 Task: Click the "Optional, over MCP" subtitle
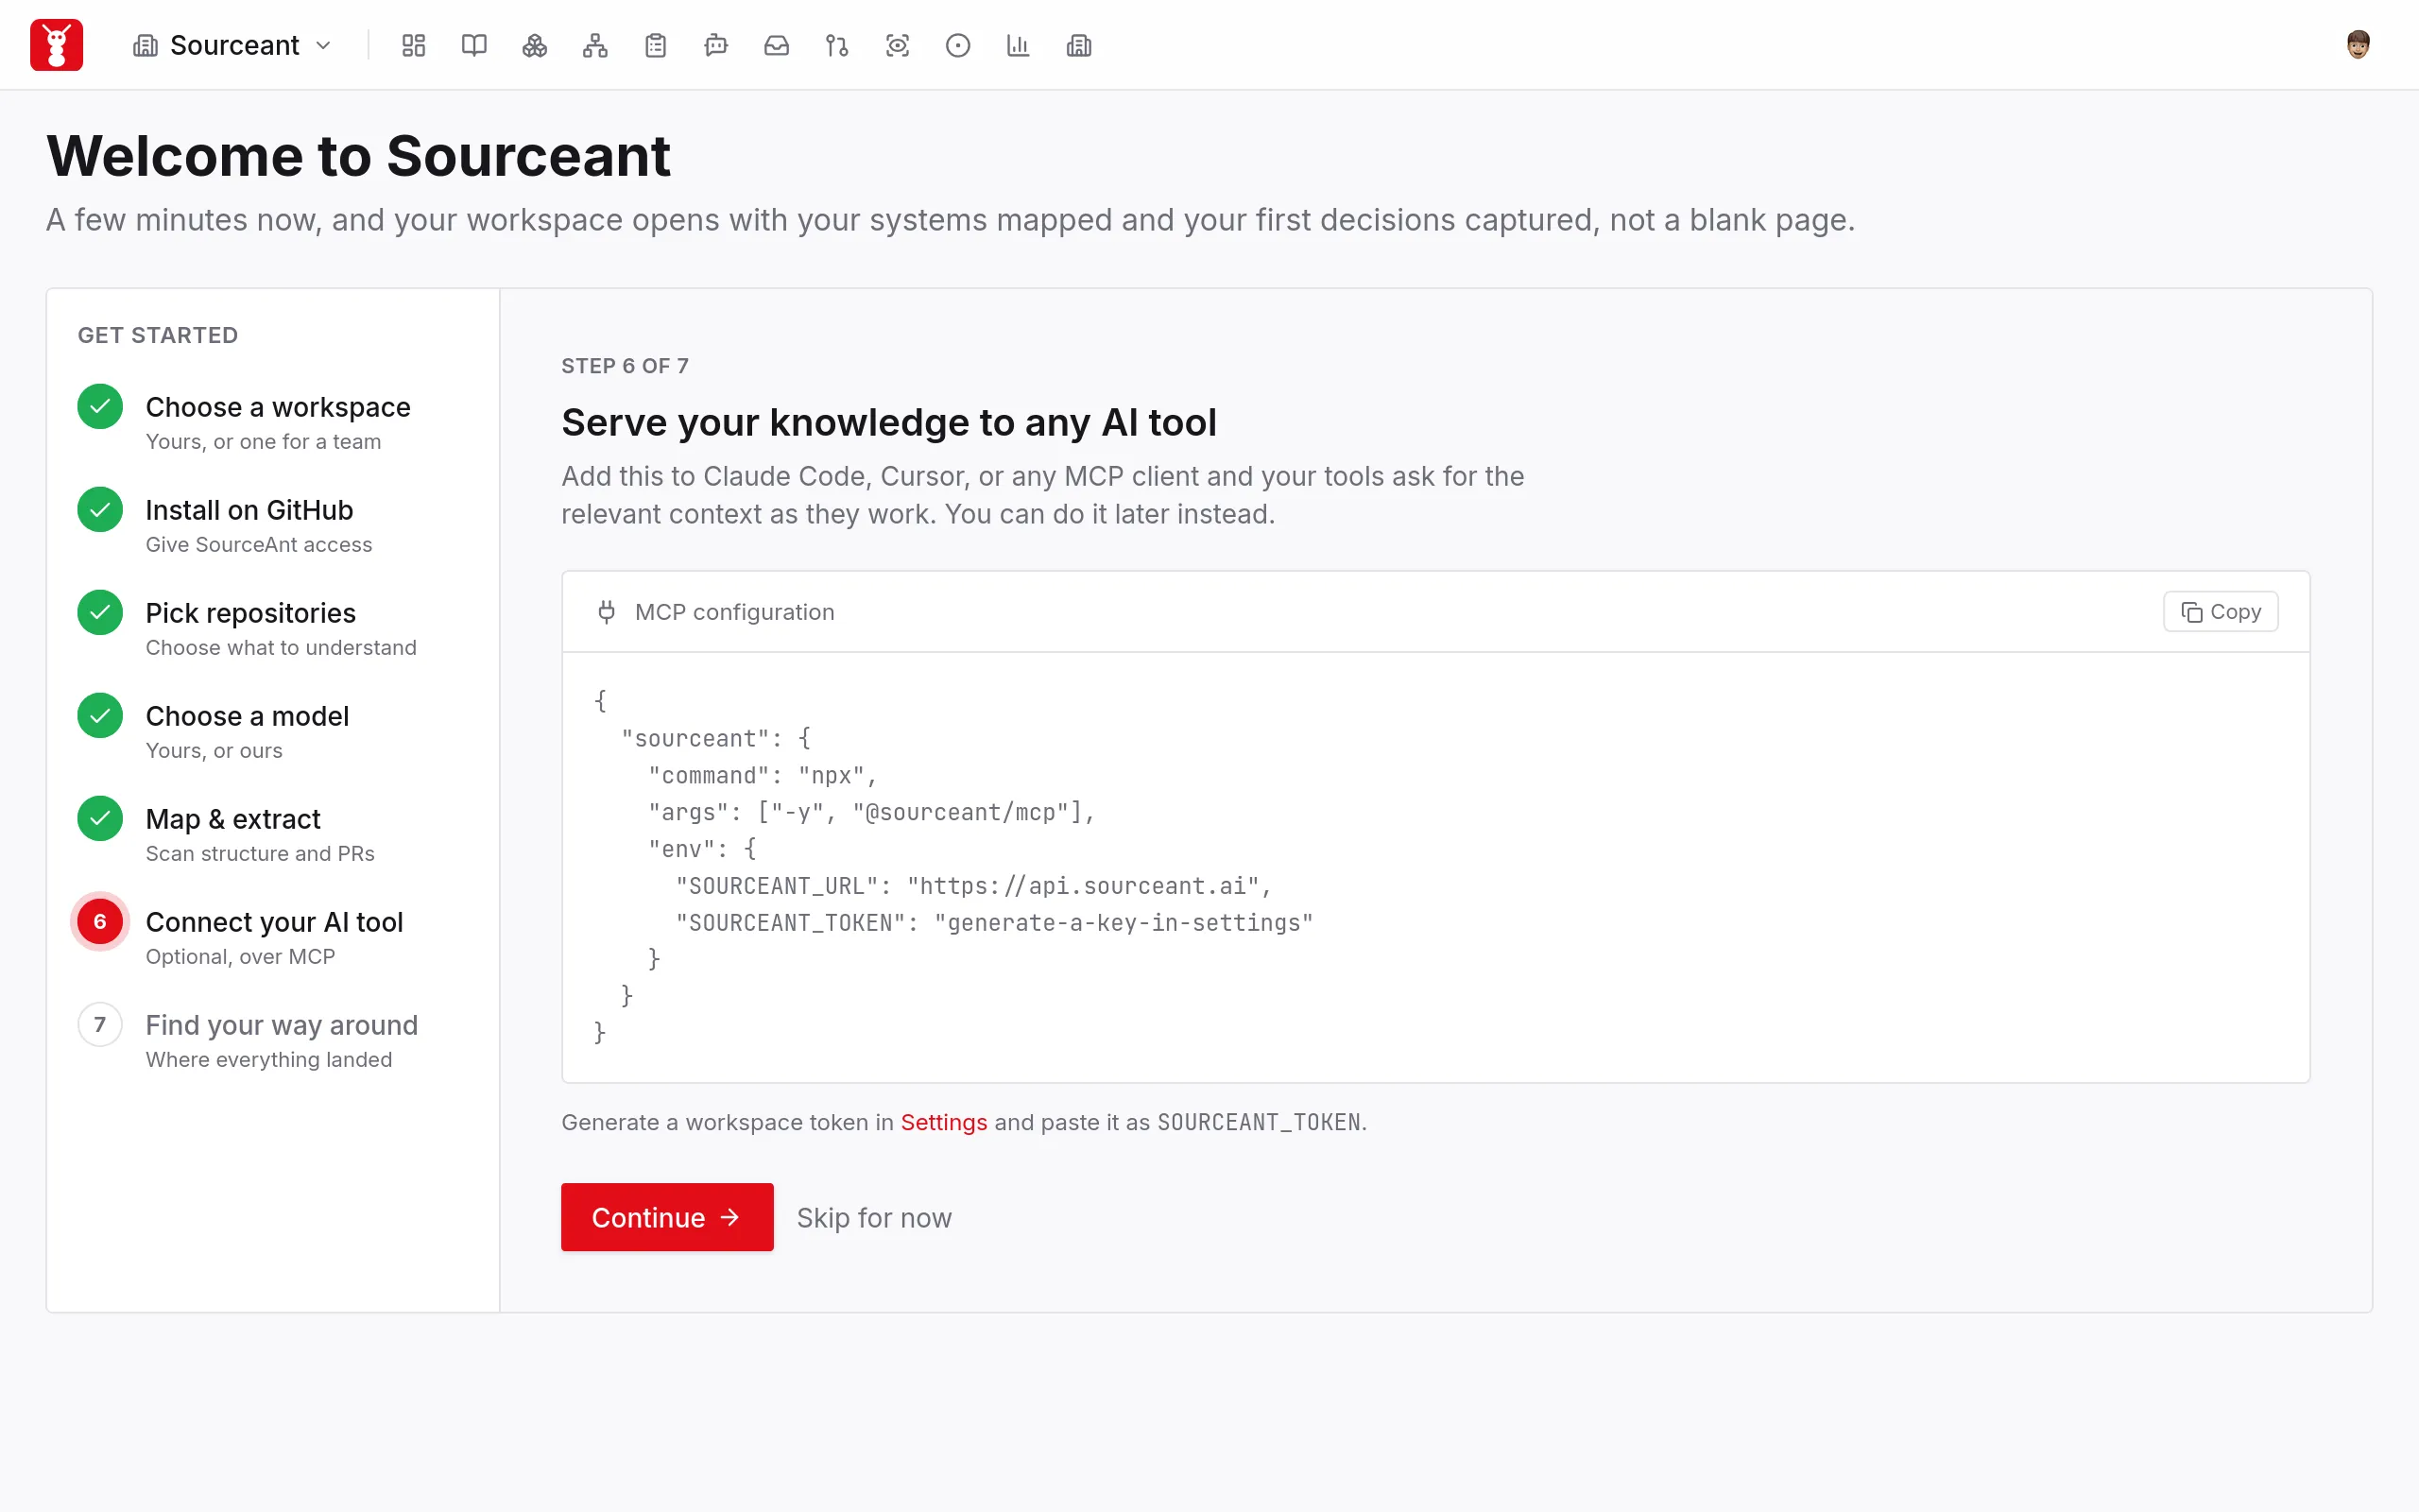point(240,957)
